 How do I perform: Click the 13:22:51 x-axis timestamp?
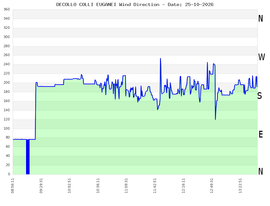[x=240, y=186]
